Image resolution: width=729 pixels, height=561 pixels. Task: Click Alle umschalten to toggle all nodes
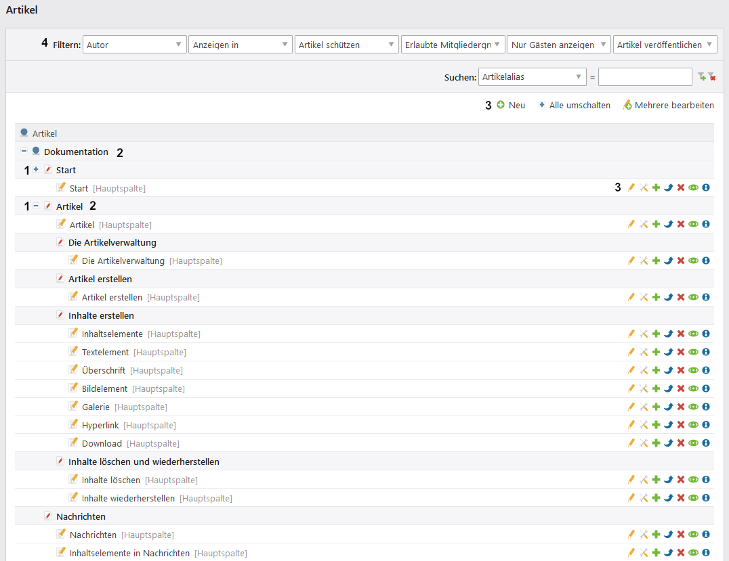(574, 105)
